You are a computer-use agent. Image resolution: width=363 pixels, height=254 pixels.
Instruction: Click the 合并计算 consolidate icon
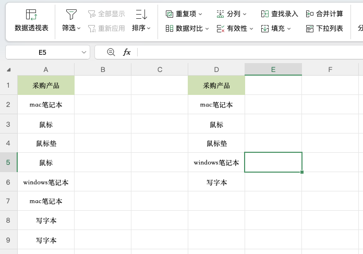(x=309, y=14)
